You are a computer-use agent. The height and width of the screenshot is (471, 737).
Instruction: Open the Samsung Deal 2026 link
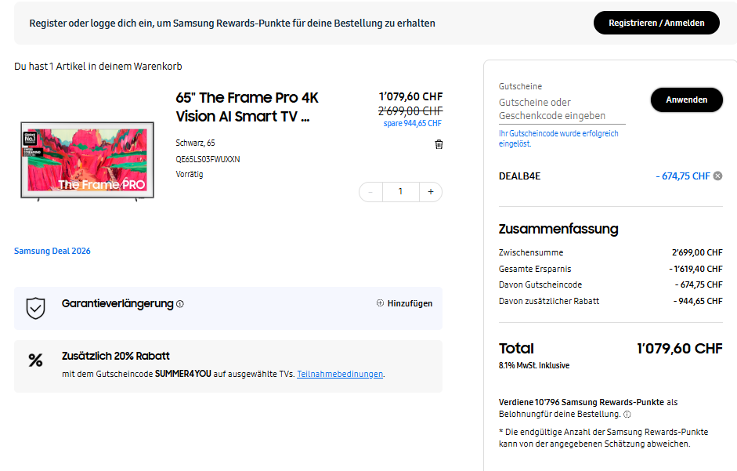click(x=52, y=251)
